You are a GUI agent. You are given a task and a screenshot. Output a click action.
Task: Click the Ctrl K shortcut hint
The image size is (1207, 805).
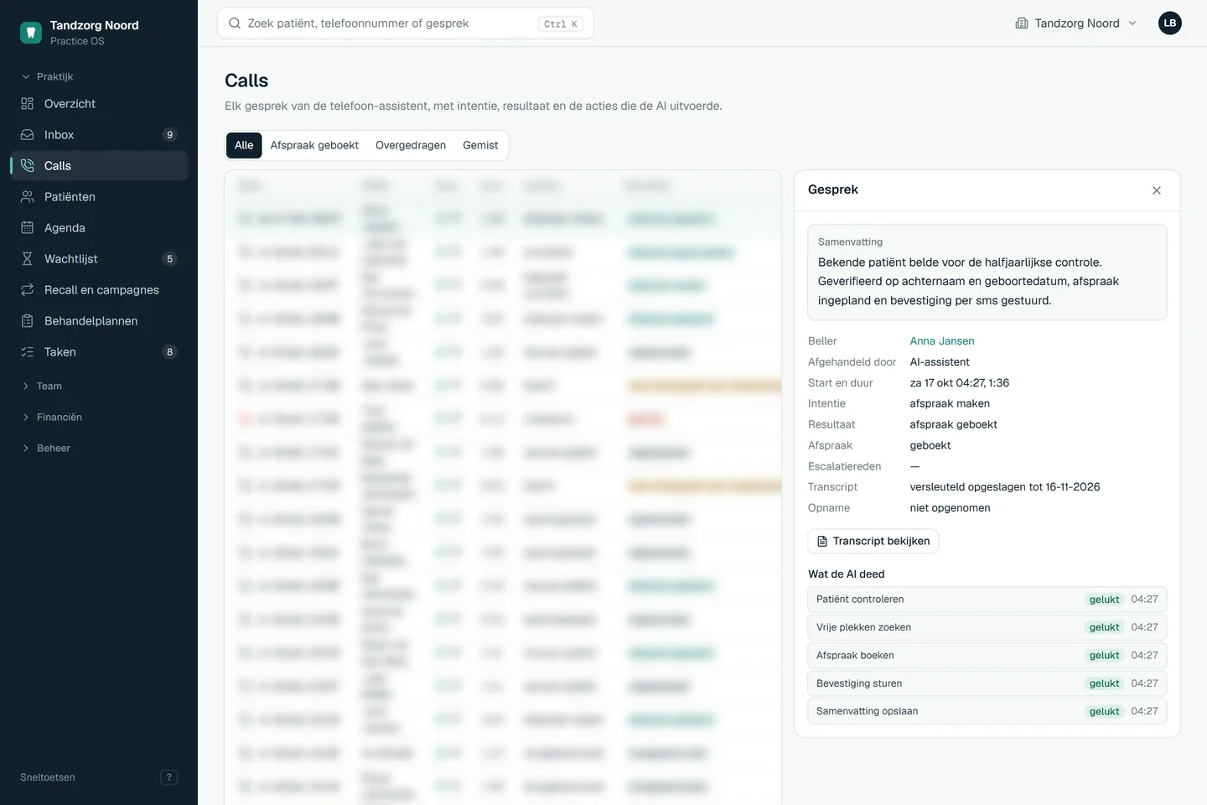[x=561, y=23]
